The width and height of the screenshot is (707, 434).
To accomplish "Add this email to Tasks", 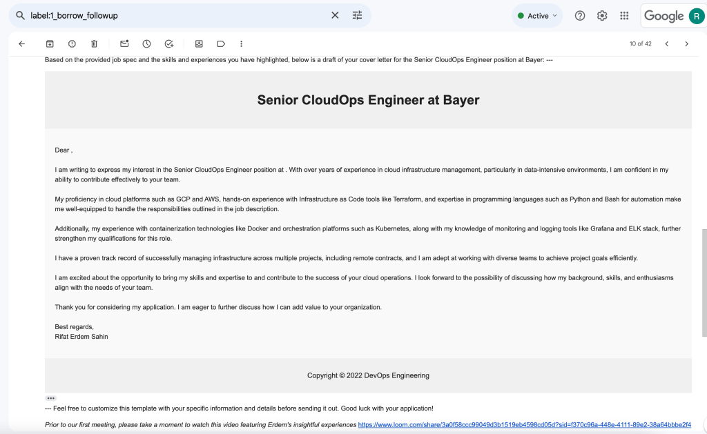I will [168, 43].
